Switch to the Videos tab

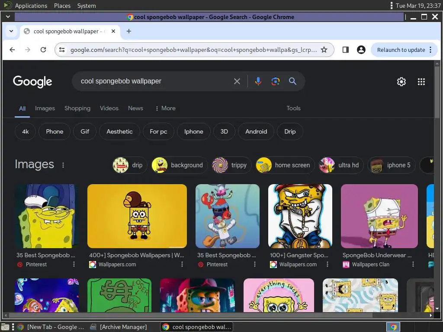point(109,108)
